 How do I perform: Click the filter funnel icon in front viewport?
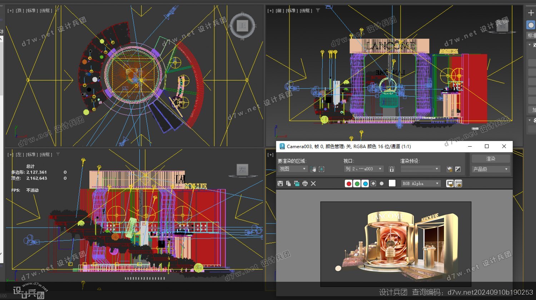click(x=318, y=10)
